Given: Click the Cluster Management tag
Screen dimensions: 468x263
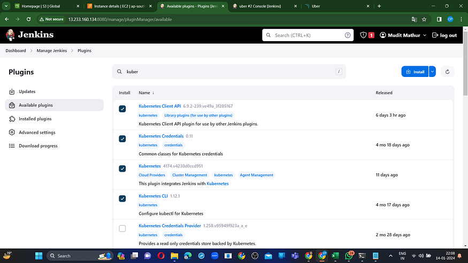Looking at the screenshot, I should point(189,175).
